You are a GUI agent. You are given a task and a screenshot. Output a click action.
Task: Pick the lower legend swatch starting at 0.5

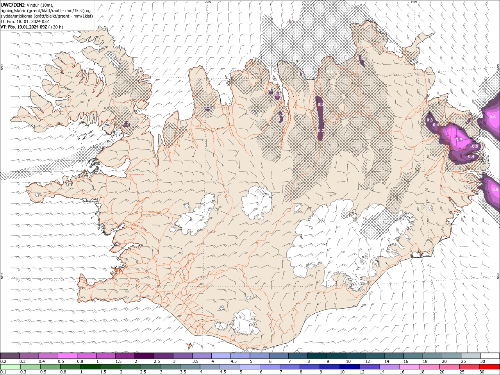(50, 366)
